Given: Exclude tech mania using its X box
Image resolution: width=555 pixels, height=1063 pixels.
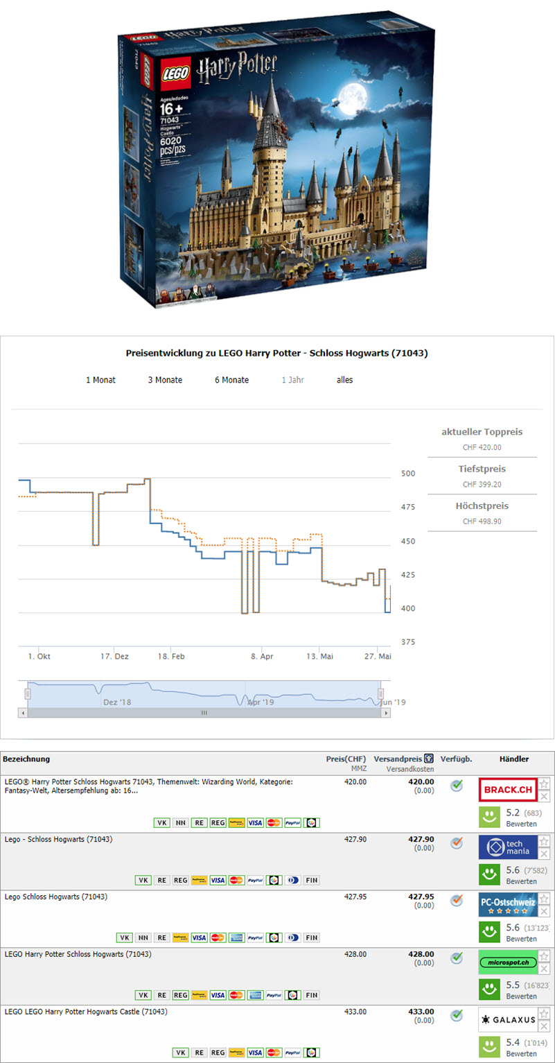Looking at the screenshot, I should pos(544,854).
